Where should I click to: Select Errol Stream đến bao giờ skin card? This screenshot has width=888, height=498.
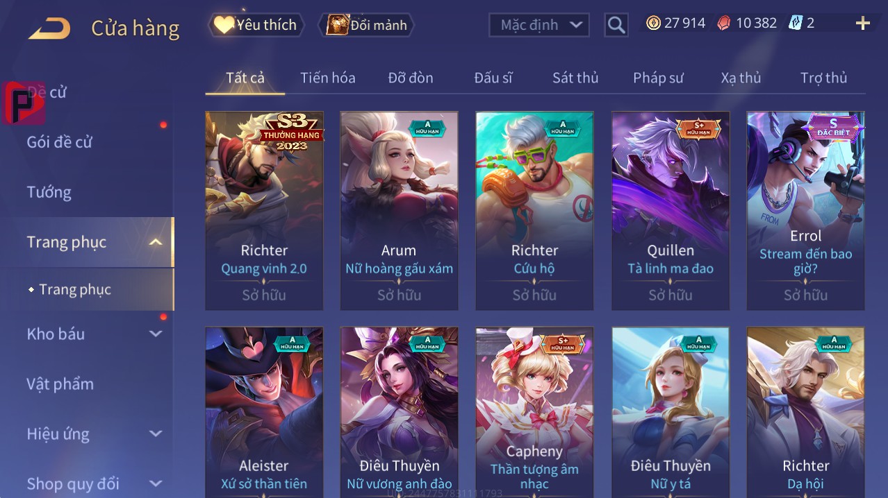(x=806, y=211)
